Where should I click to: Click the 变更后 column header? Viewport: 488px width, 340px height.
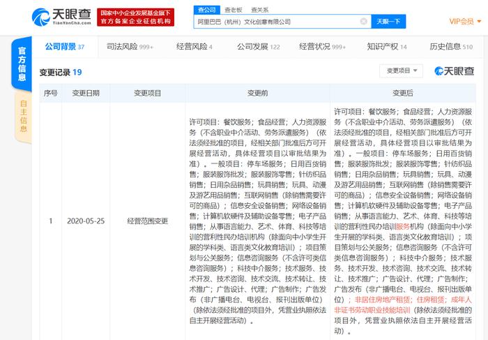403,93
